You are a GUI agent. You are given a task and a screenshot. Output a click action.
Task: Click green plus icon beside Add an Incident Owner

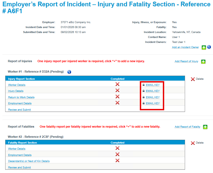coord(204,48)
